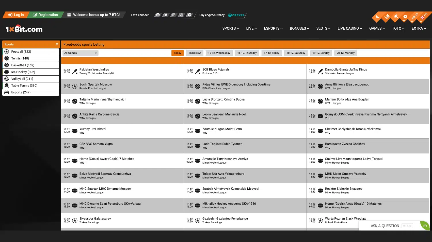The image size is (432, 242).
Task: Click the Twitter bird icon
Action: point(166,15)
